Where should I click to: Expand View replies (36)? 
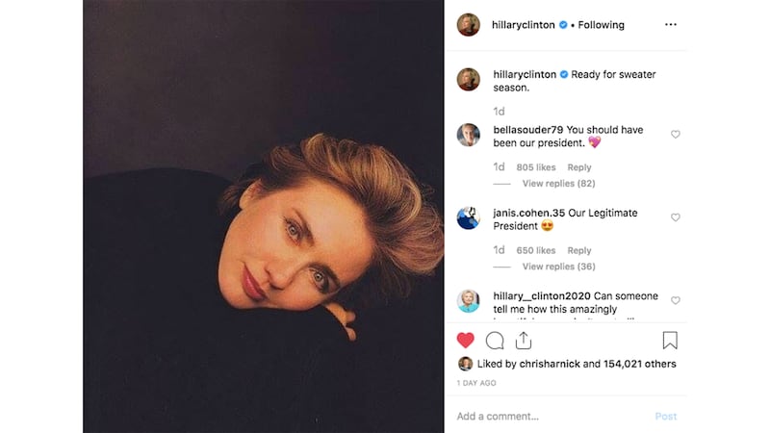click(558, 267)
